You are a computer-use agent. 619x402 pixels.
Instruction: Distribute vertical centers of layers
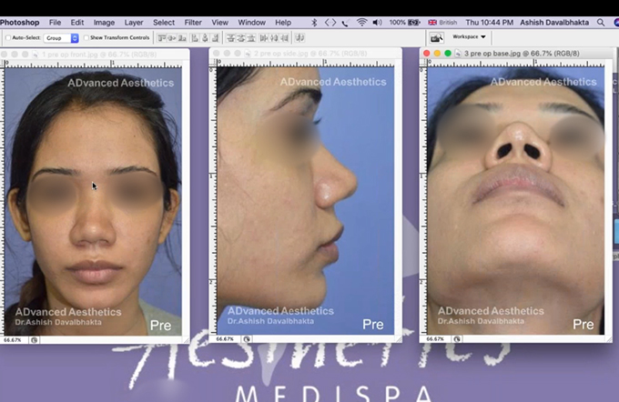pos(241,38)
